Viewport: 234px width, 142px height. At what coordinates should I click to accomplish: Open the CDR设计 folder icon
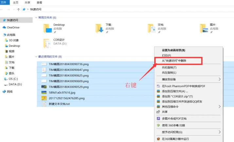(x=47, y=44)
